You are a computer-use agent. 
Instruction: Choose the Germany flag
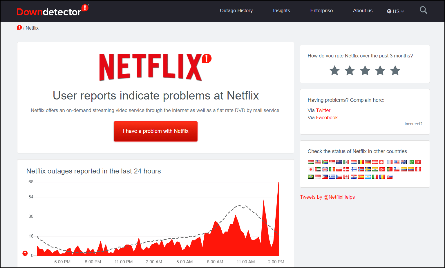(368, 162)
